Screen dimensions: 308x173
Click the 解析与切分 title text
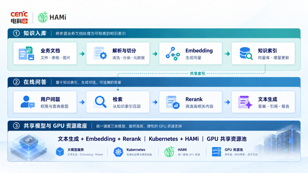(124, 51)
